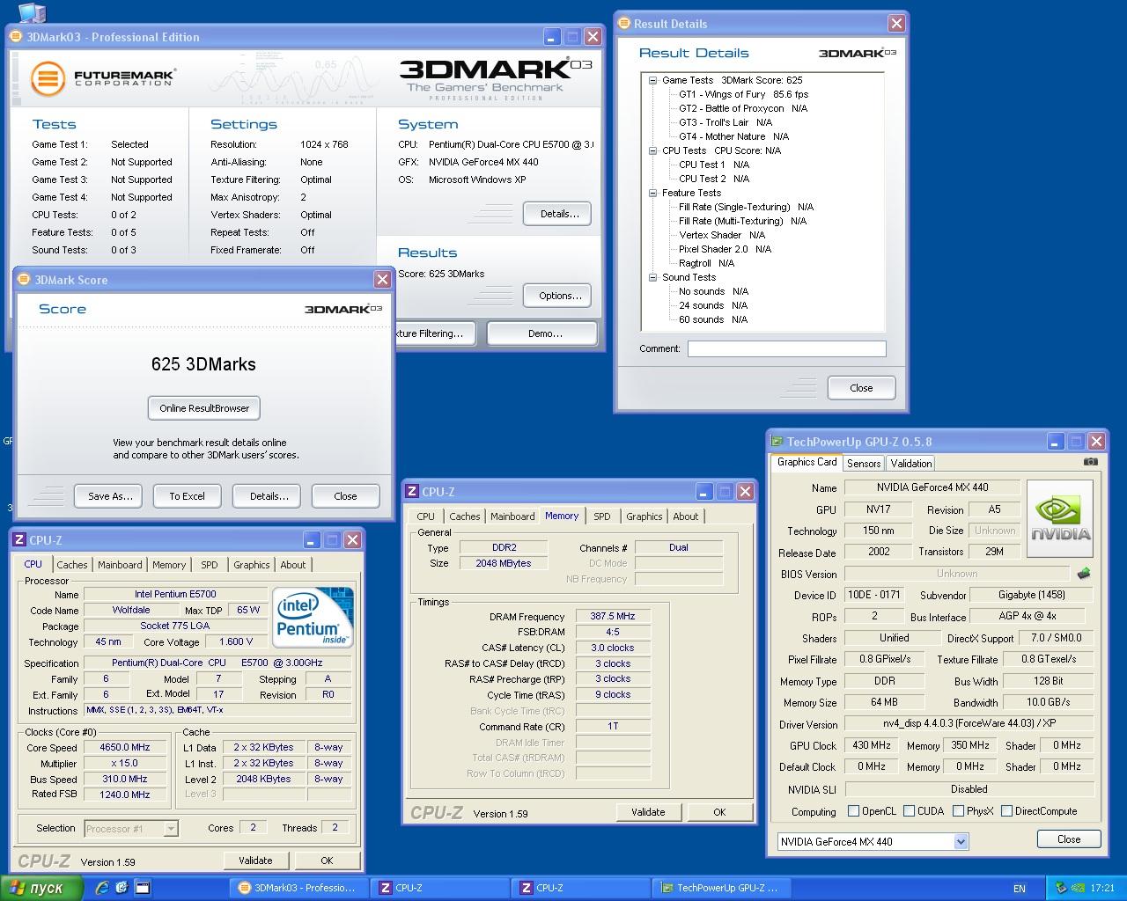Screen dimensions: 1127x901
Task: Minimize CPU-Z Memory window
Action: (x=703, y=492)
